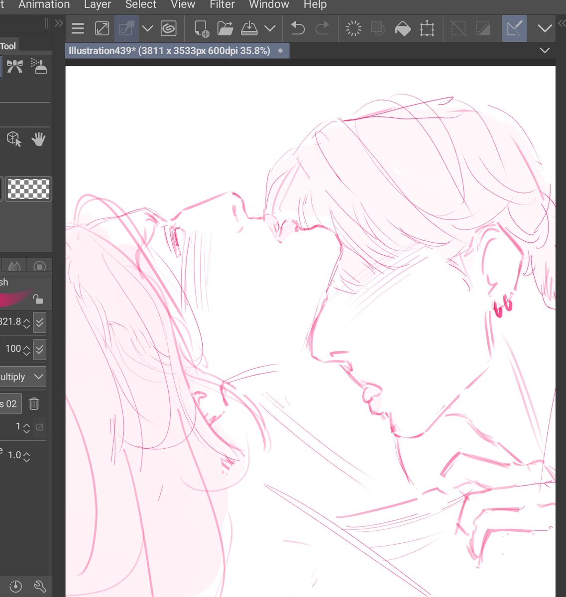Viewport: 566px width, 597px height.
Task: Toggle Snap to Ruler highlighted icon
Action: pos(514,28)
